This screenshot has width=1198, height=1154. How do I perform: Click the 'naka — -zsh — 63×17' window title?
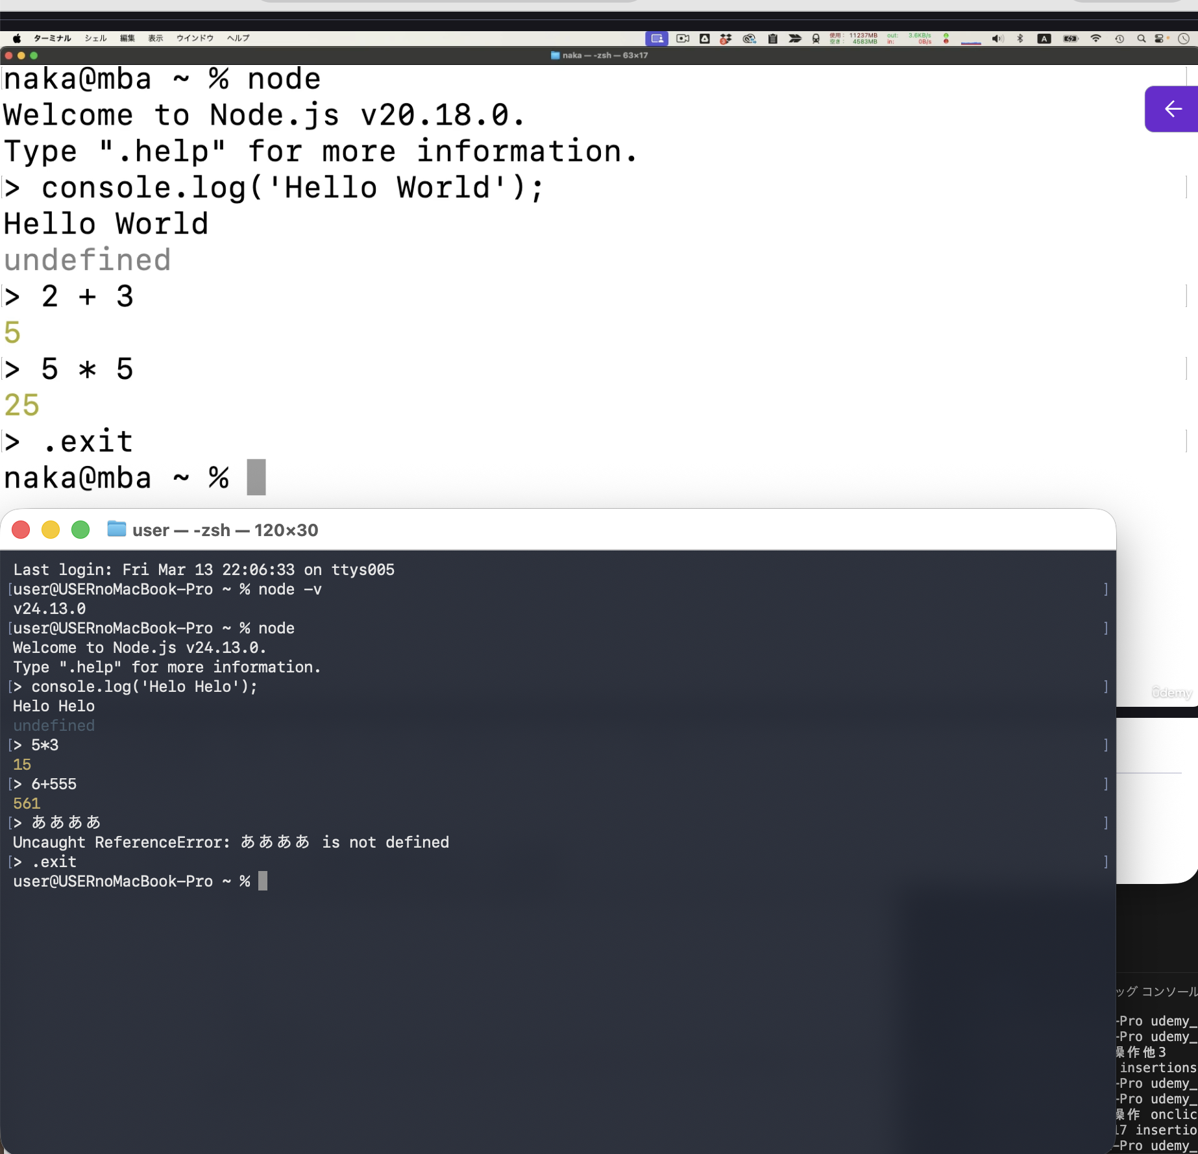pos(605,55)
